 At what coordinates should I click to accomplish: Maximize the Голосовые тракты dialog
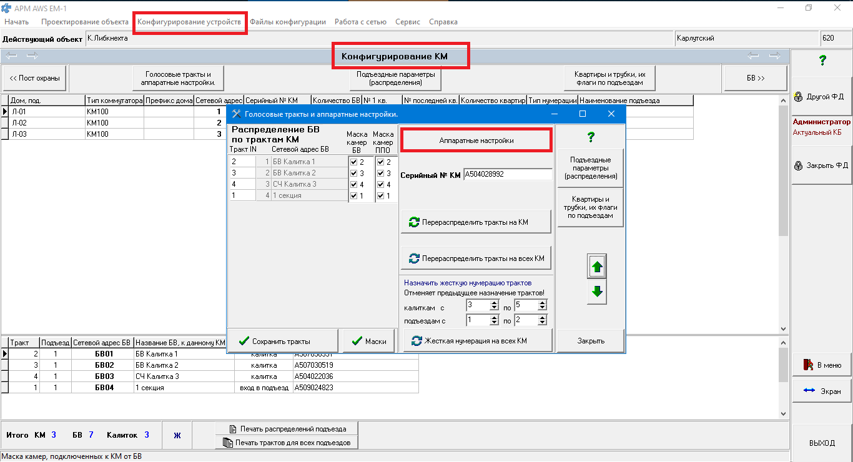583,114
